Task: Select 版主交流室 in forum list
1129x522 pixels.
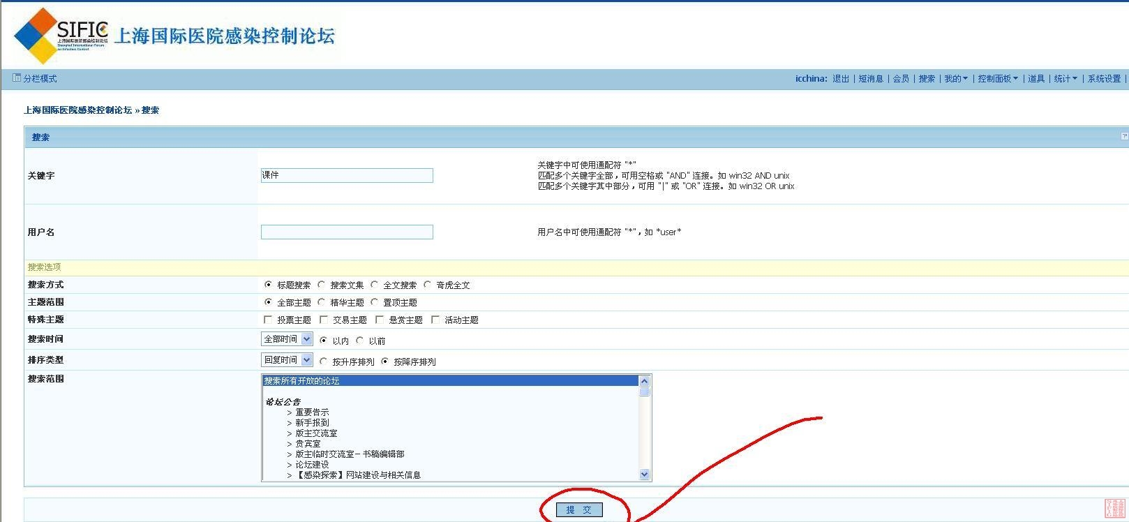Action: tap(316, 433)
